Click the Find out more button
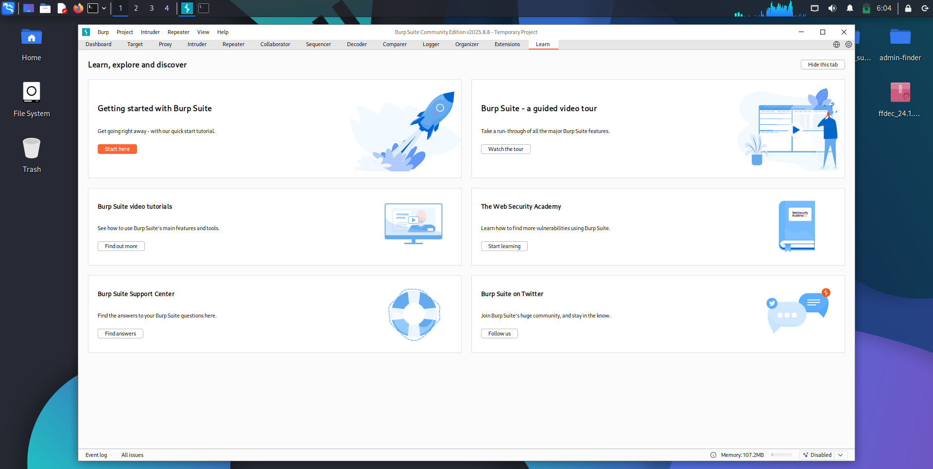Image resolution: width=933 pixels, height=469 pixels. pos(121,246)
